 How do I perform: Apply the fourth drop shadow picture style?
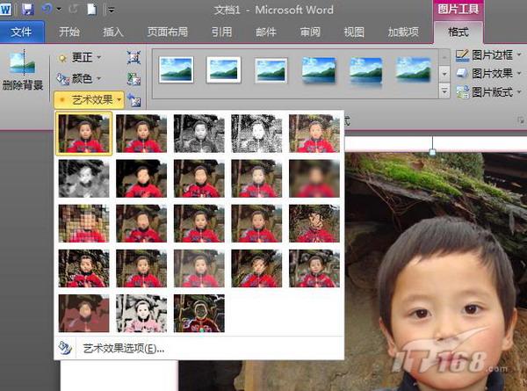click(318, 69)
